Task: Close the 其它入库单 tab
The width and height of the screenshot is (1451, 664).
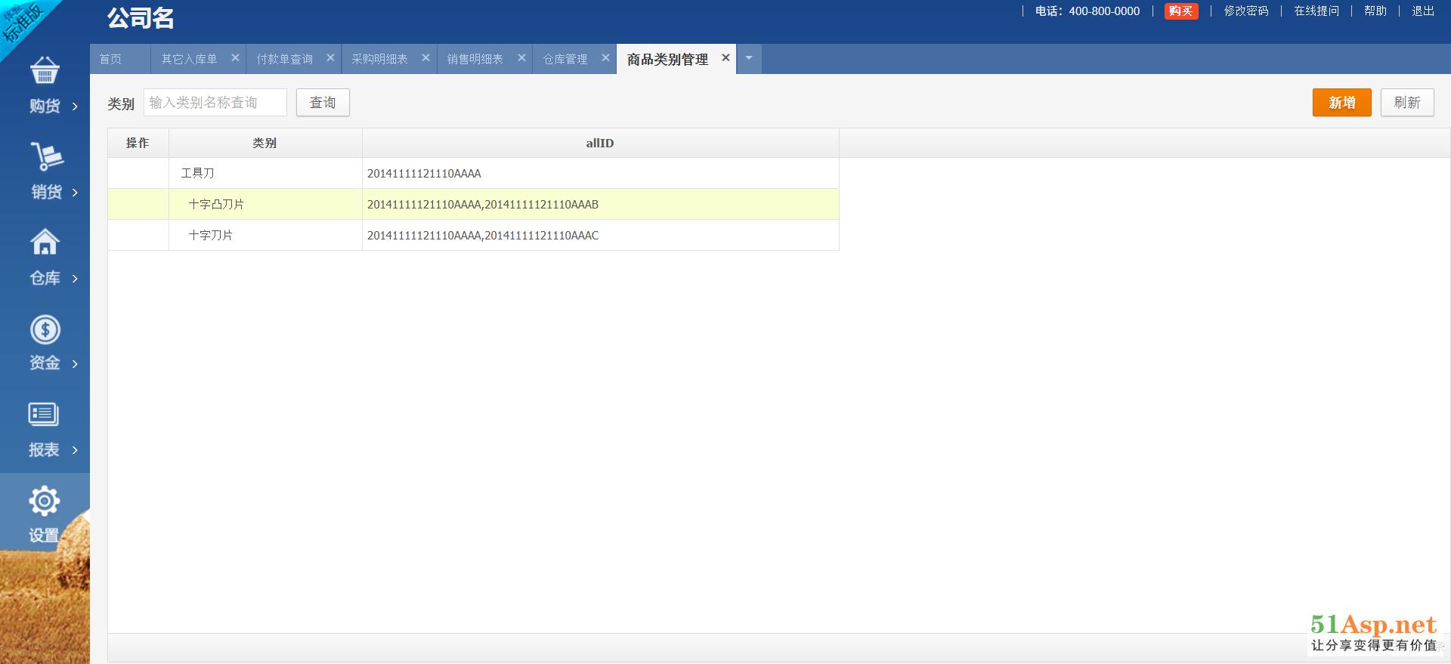Action: click(x=235, y=57)
